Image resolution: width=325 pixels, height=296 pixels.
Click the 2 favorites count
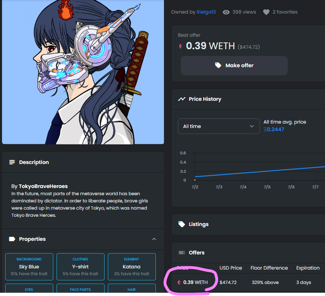click(x=285, y=12)
